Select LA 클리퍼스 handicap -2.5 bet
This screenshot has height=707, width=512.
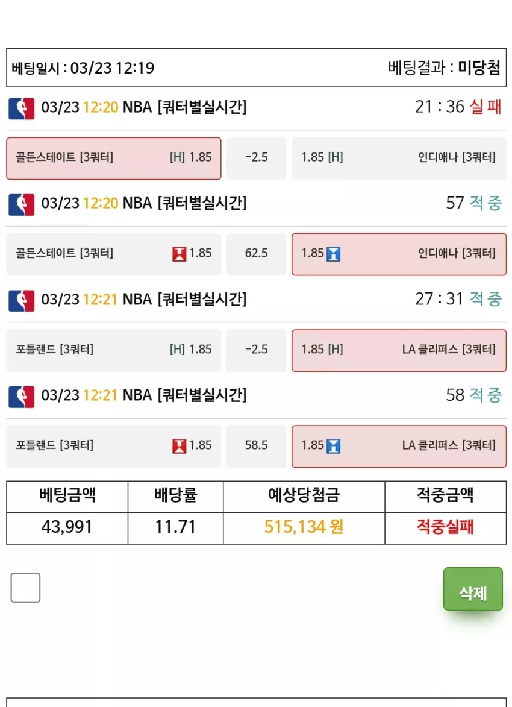(399, 350)
